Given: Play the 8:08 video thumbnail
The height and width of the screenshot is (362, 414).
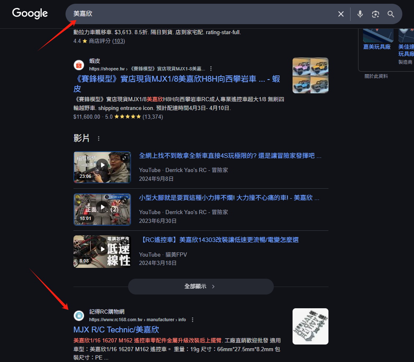Looking at the screenshot, I should click(102, 251).
